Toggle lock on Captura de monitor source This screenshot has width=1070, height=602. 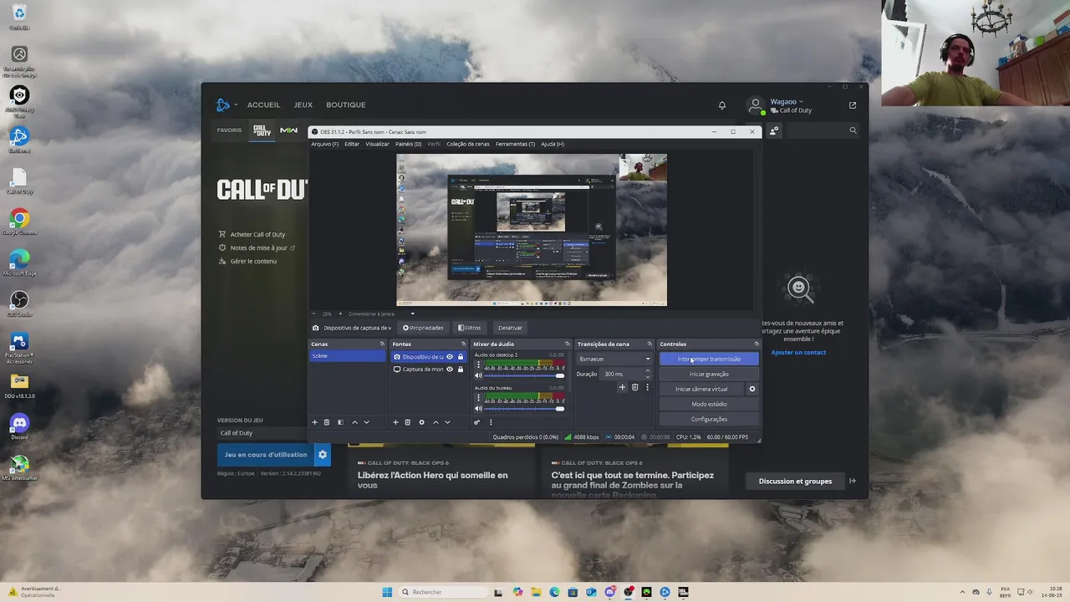pyautogui.click(x=461, y=370)
